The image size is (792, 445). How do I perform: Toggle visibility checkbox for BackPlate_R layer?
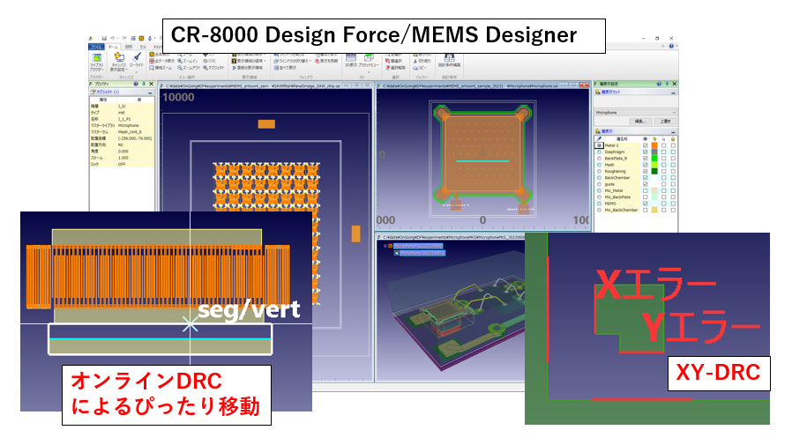pos(645,159)
